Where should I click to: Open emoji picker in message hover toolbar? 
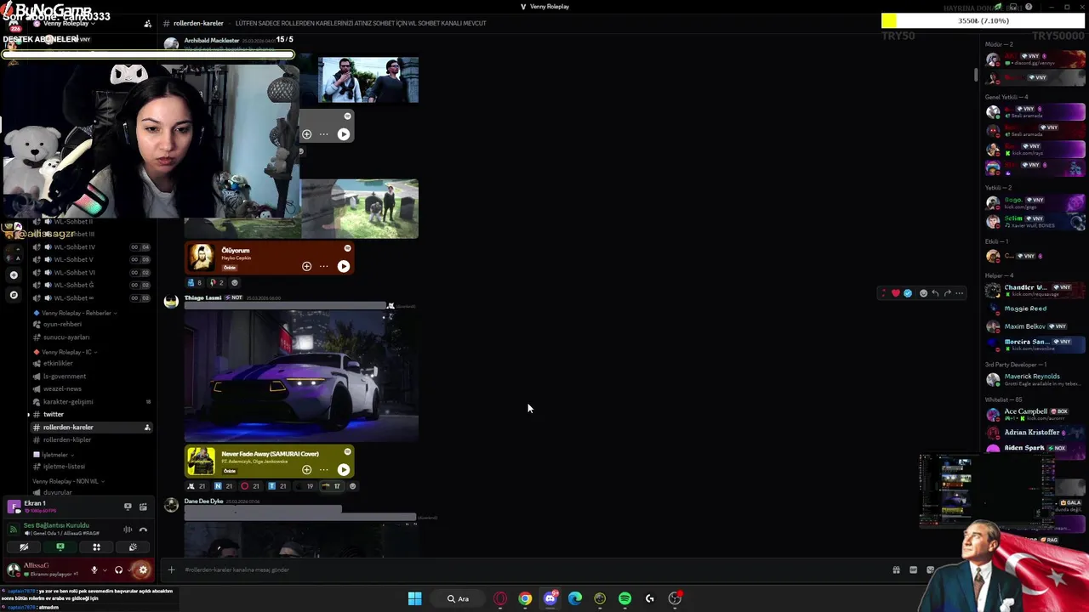[x=923, y=293]
